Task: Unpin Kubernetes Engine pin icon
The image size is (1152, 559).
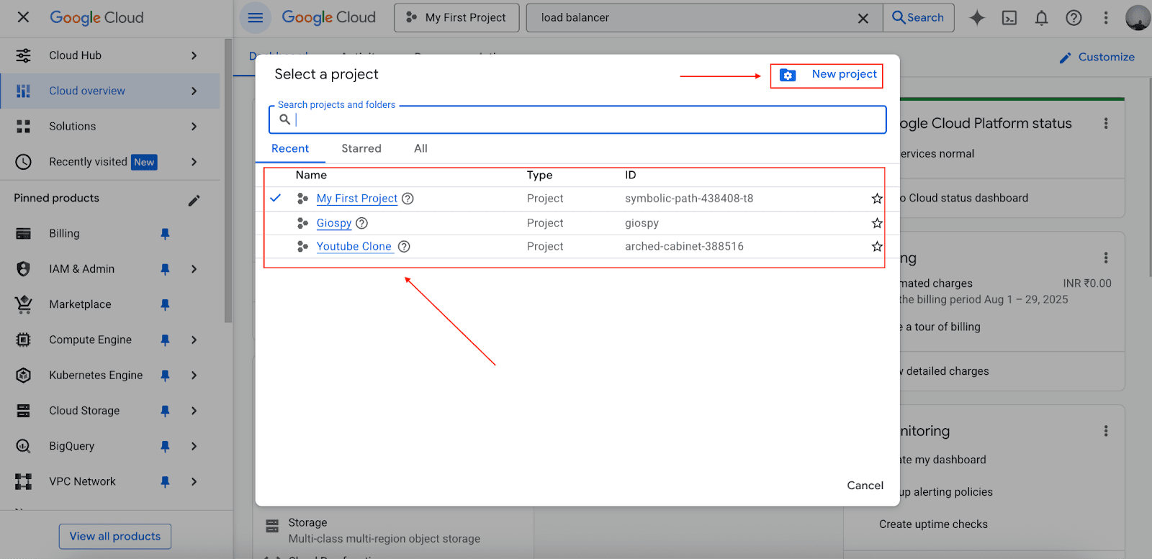Action: [x=165, y=375]
